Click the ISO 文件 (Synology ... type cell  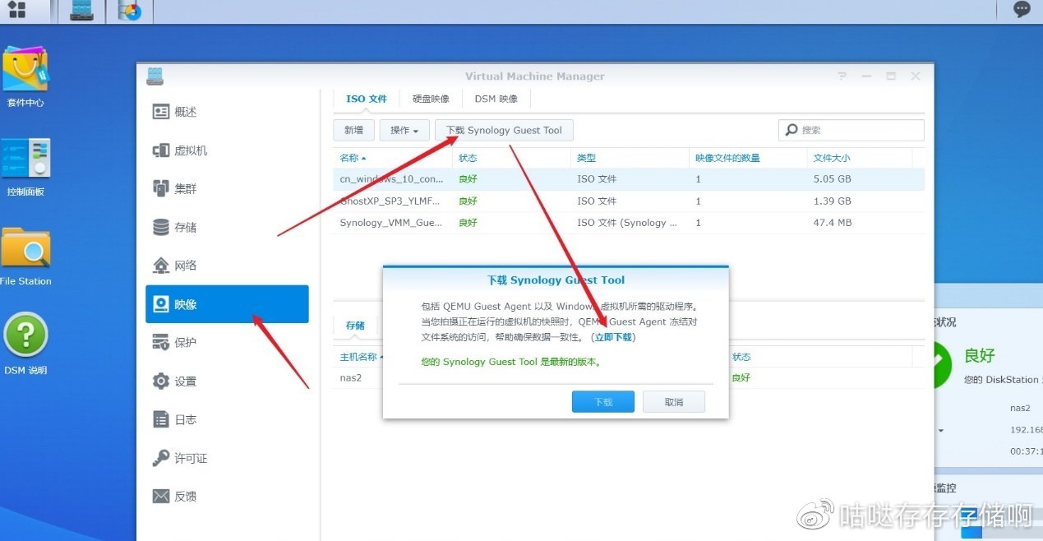(627, 223)
